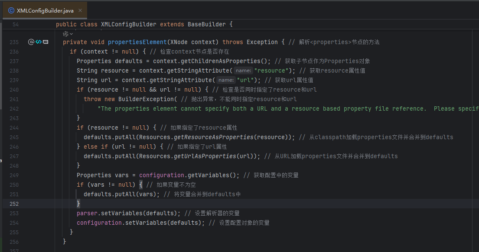This screenshot has width=479, height=252.
Task: Click the rectangular gutter icon on line 235
Action: pos(45,42)
